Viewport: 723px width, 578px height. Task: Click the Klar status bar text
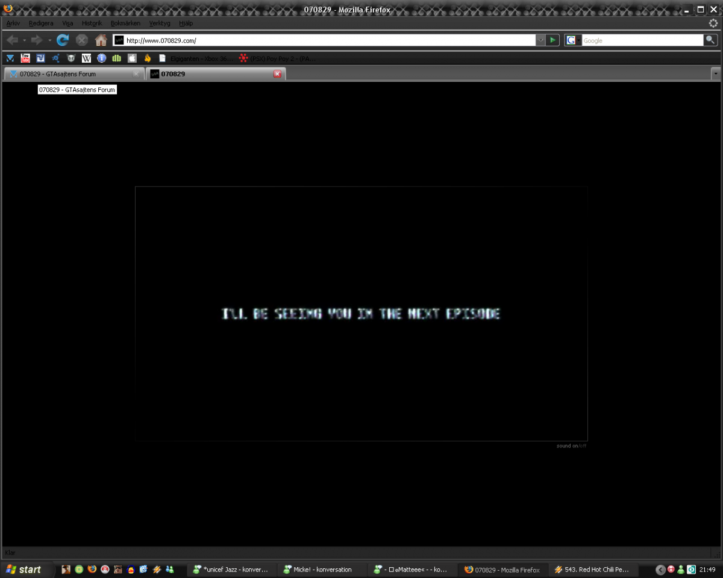(10, 553)
